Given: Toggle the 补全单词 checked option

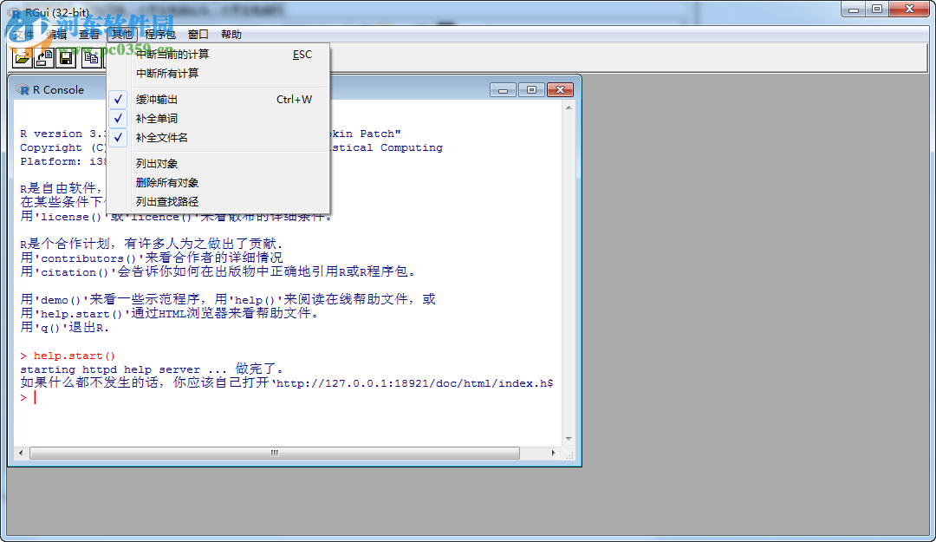Looking at the screenshot, I should tap(218, 119).
